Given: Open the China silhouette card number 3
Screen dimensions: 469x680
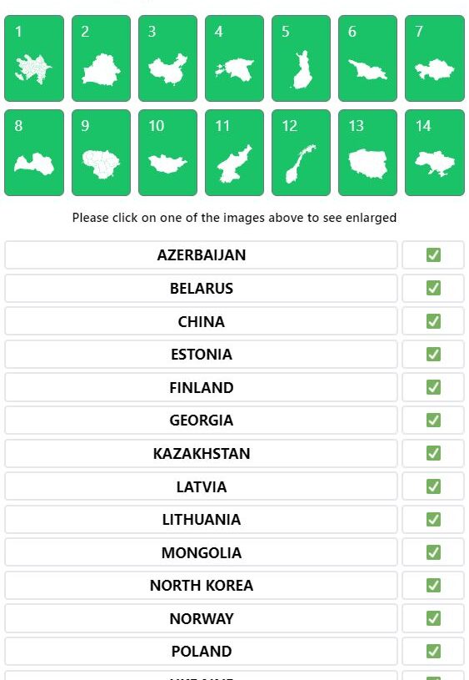Looking at the screenshot, I should coord(167,58).
